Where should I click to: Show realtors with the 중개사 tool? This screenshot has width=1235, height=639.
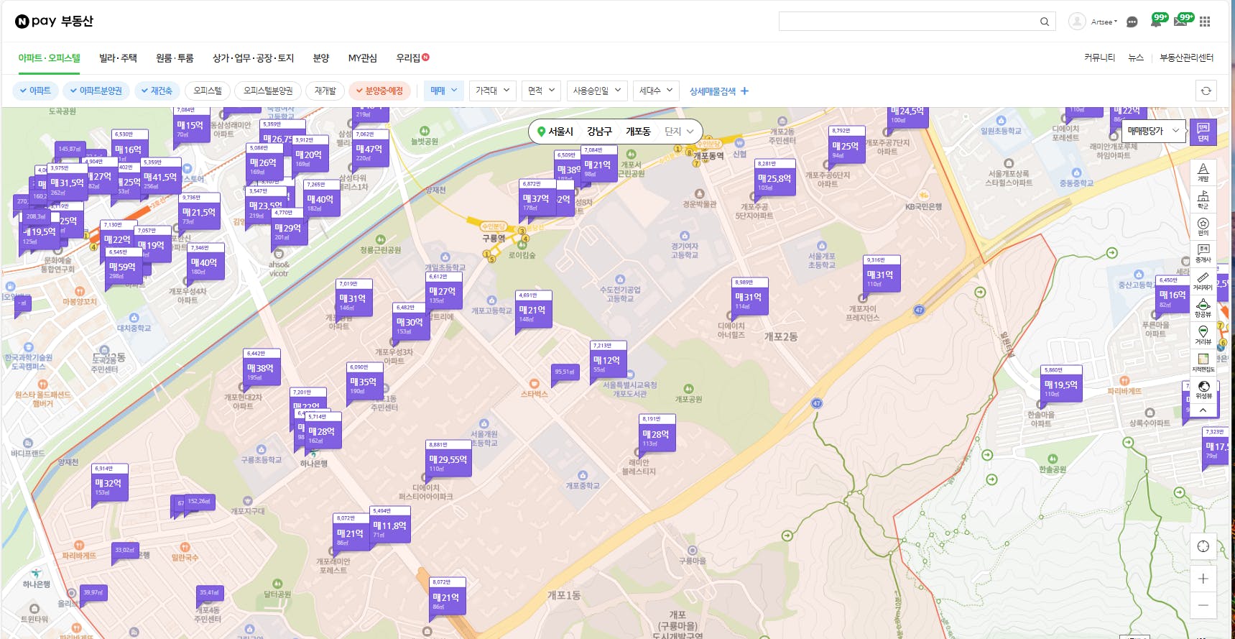pyautogui.click(x=1203, y=254)
